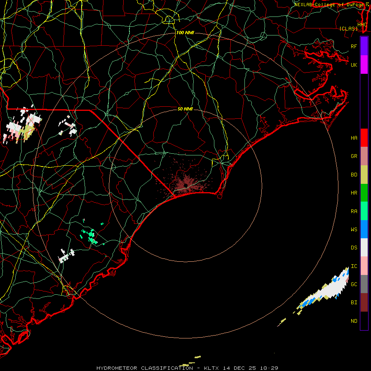Click the 10:29 time stamp
The height and width of the screenshot is (371, 371).
[269, 368]
